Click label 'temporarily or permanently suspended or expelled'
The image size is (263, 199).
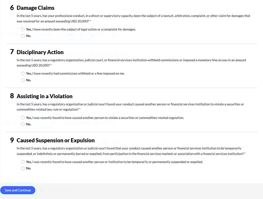click(x=167, y=162)
